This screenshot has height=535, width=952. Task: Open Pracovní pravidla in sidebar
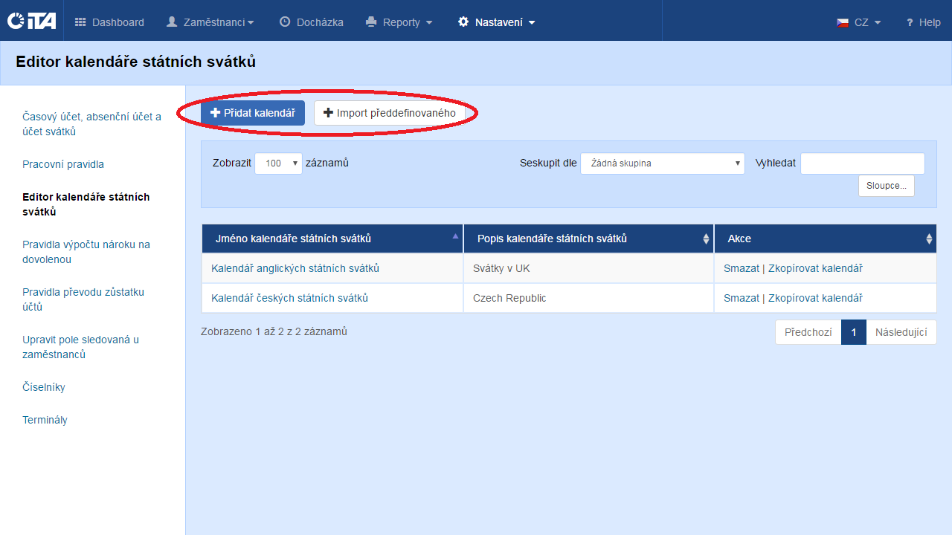click(63, 164)
